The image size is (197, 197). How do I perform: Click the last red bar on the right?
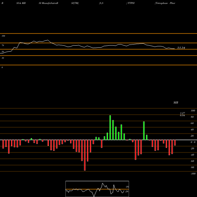point(175,143)
